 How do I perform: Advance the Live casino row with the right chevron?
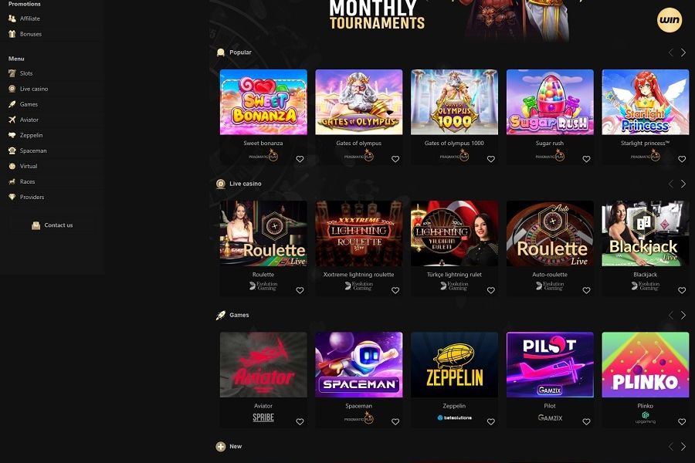(683, 184)
